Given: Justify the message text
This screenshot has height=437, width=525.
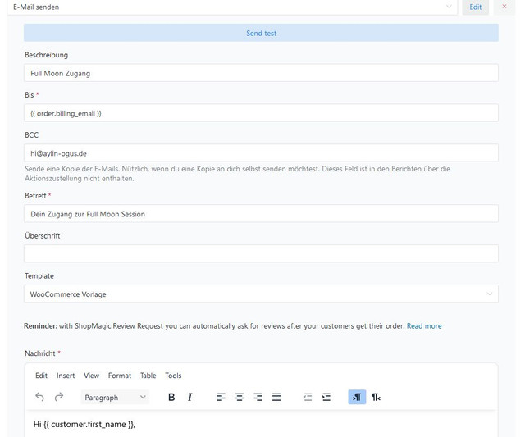Looking at the screenshot, I should point(276,397).
